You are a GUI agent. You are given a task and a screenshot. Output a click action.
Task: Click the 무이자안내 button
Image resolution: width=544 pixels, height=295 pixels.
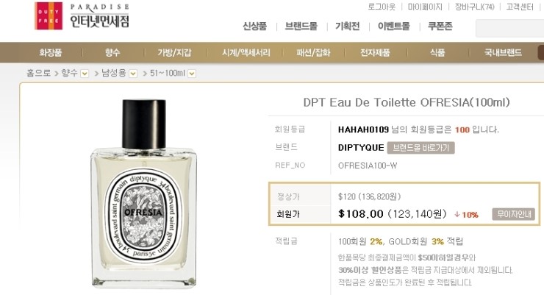pyautogui.click(x=514, y=214)
